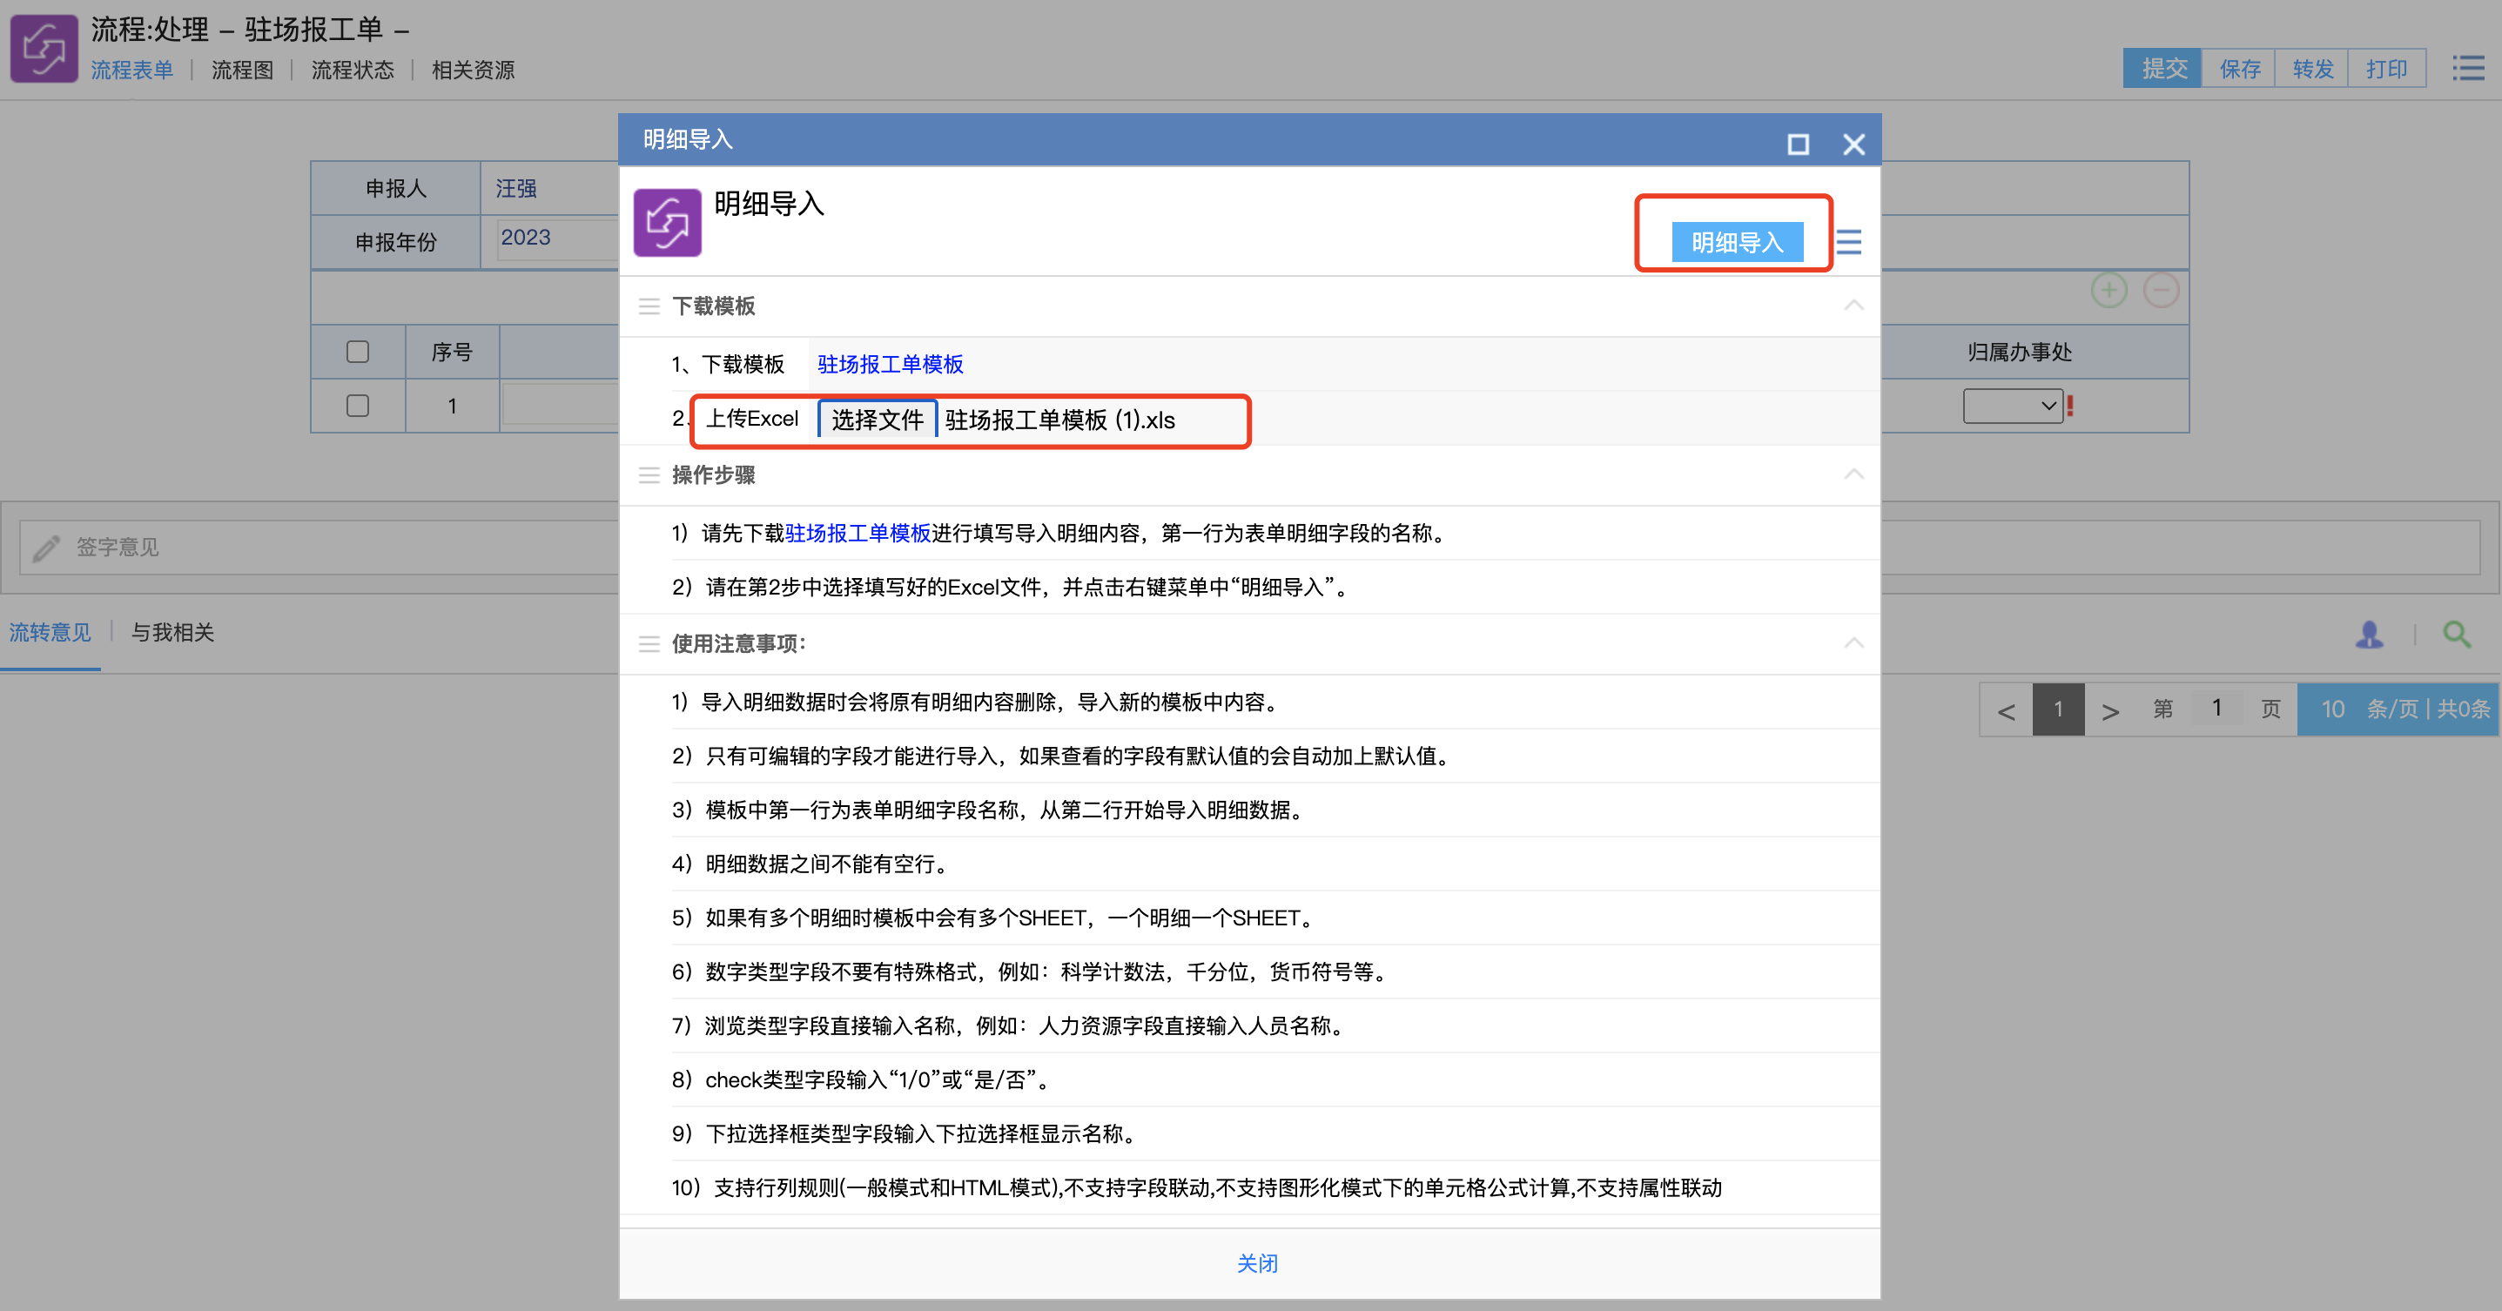
Task: Click the user filter person icon
Action: click(2369, 634)
